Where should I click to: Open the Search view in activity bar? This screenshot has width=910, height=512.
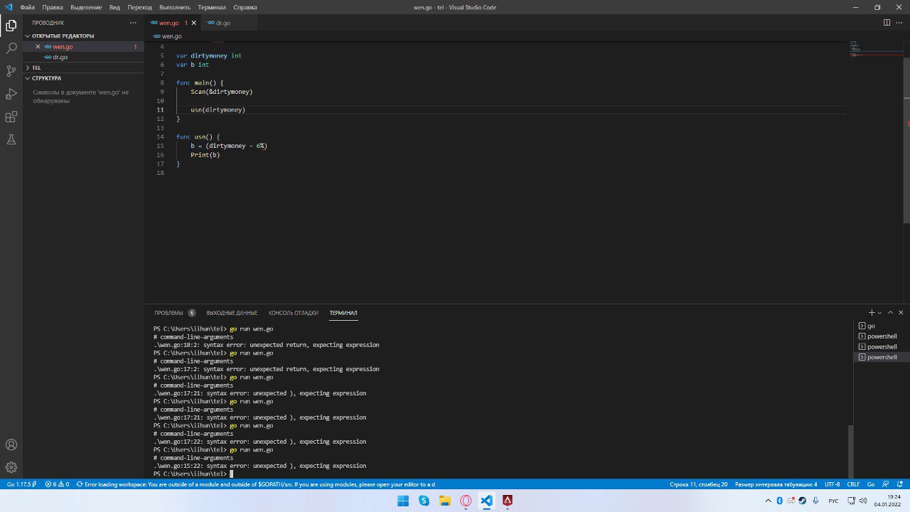[x=11, y=48]
